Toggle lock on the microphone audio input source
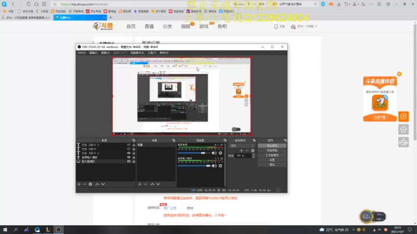The width and height of the screenshot is (417, 234). [133, 158]
